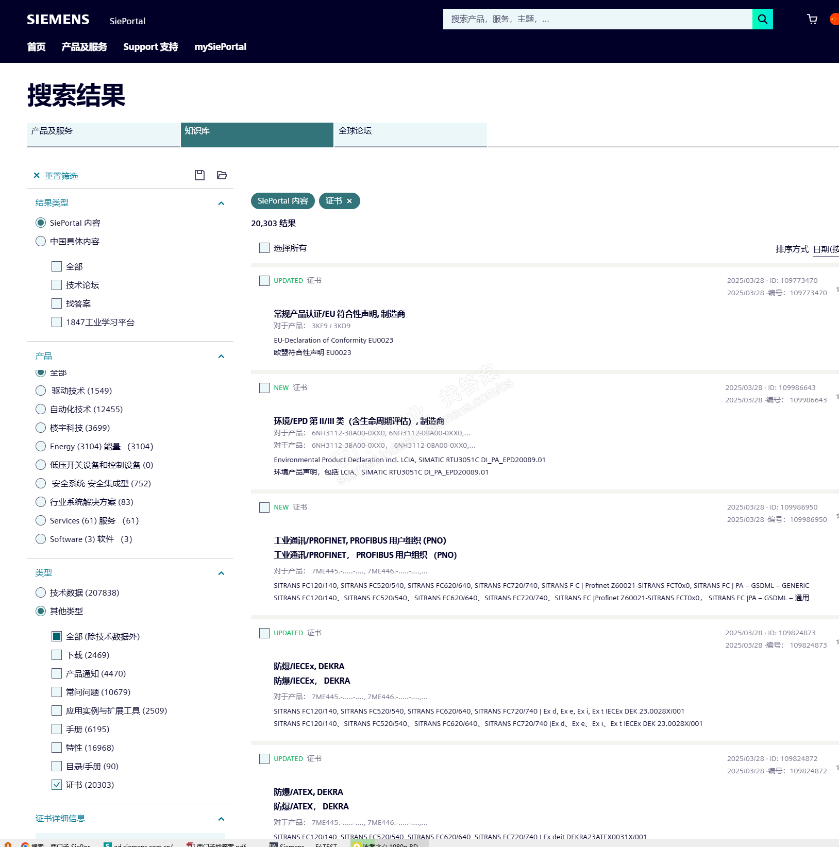Click the open saved filter folder icon
The image size is (839, 847).
pyautogui.click(x=222, y=175)
